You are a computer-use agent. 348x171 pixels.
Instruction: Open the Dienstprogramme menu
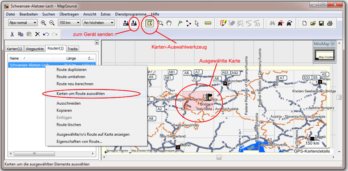[131, 14]
